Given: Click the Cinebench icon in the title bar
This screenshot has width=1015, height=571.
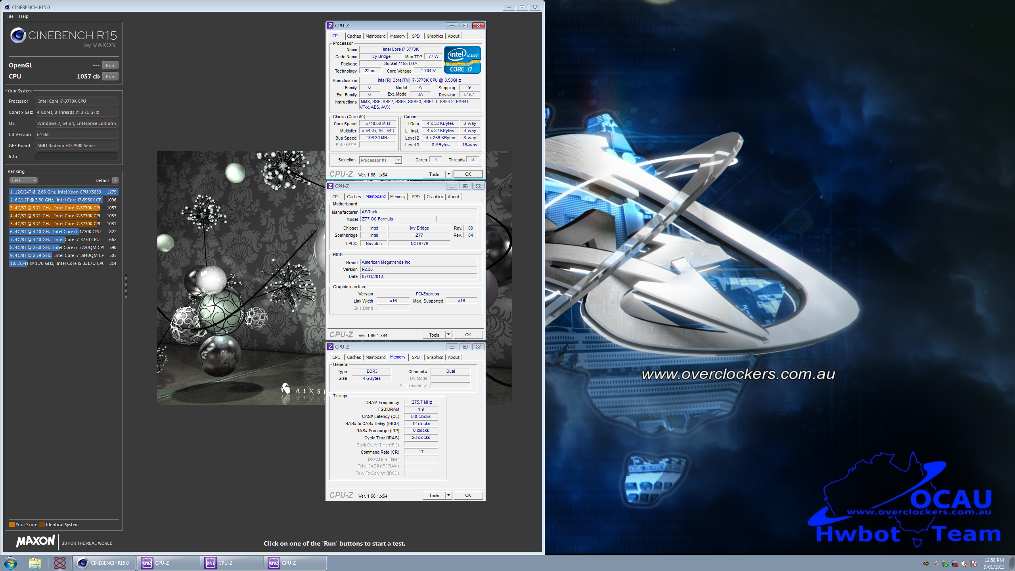Looking at the screenshot, I should pyautogui.click(x=7, y=7).
